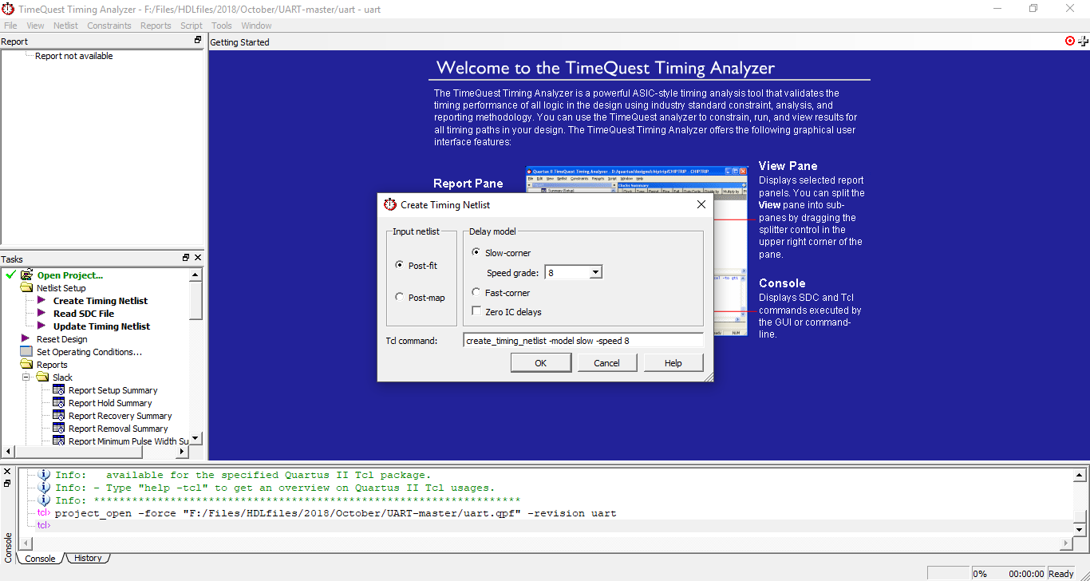The image size is (1090, 581).
Task: Switch to the History tab
Action: pyautogui.click(x=88, y=558)
